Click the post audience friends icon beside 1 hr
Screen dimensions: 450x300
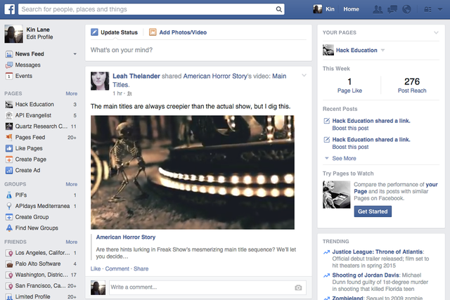point(129,93)
